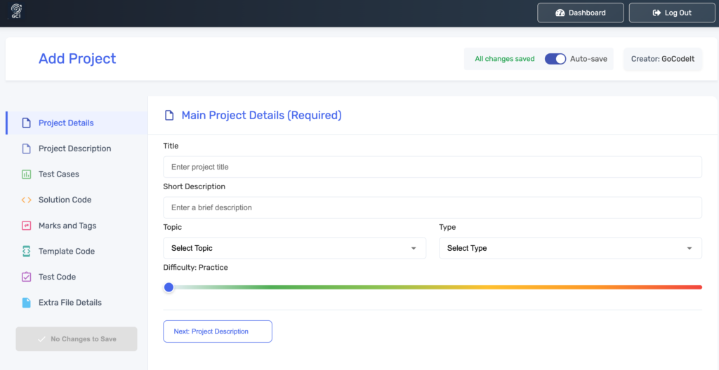The height and width of the screenshot is (370, 719).
Task: Open the Select Topic dropdown
Action: (294, 248)
